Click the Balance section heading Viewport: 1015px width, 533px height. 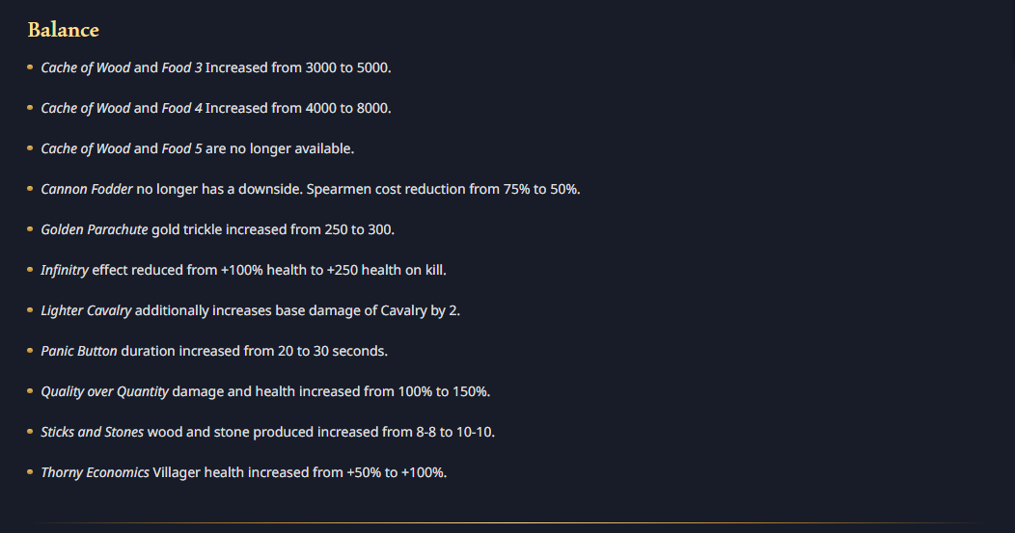click(x=63, y=30)
